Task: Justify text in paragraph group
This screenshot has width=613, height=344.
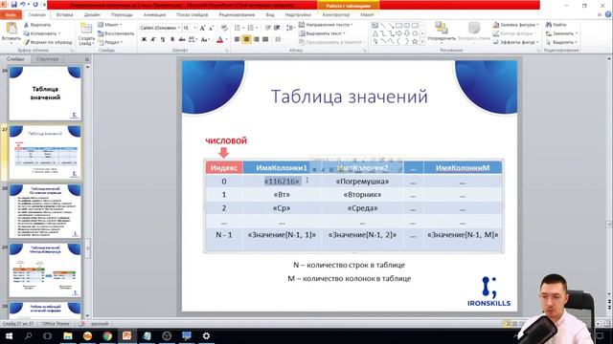Action: tap(265, 39)
